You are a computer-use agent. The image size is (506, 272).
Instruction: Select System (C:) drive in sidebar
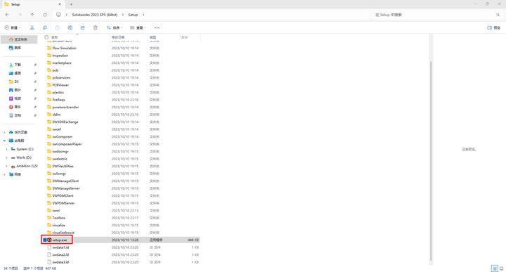coord(22,149)
